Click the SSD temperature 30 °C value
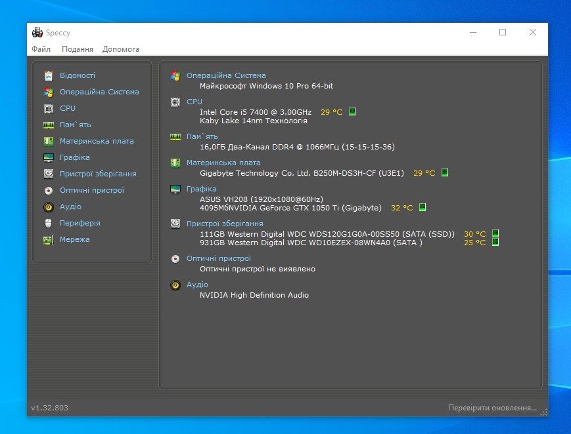This screenshot has width=571, height=434. coord(475,234)
